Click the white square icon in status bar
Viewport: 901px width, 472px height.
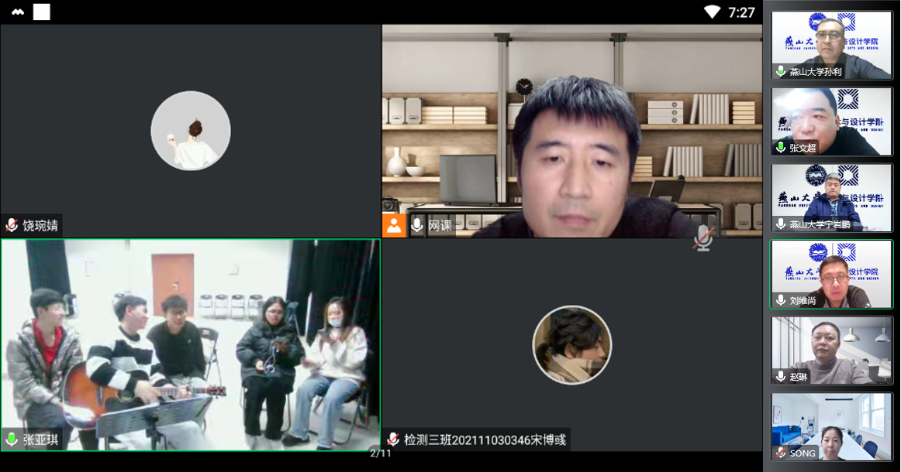[x=42, y=12]
